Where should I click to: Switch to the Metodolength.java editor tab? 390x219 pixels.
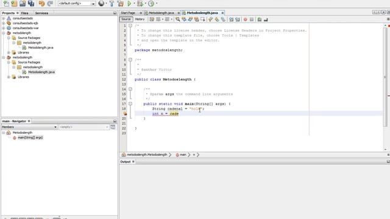pos(161,13)
